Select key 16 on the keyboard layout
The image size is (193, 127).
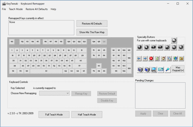[13, 56]
